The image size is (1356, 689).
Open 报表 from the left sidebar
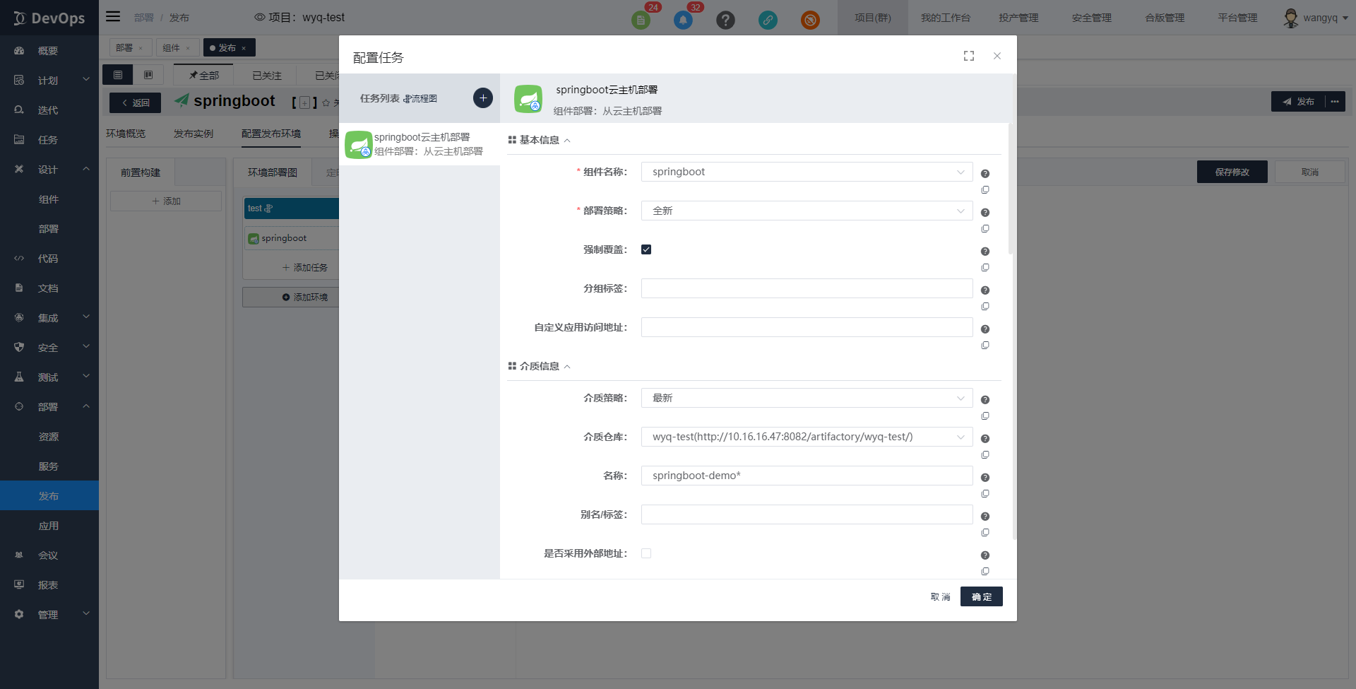[48, 584]
